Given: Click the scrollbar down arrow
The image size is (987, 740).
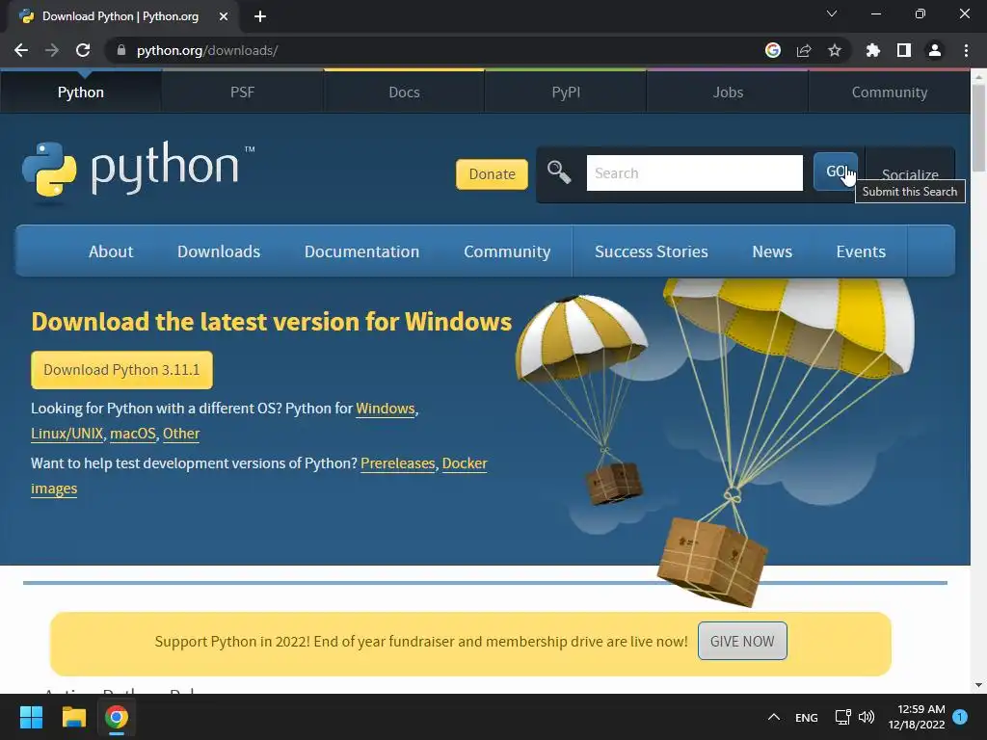Looking at the screenshot, I should (x=978, y=685).
